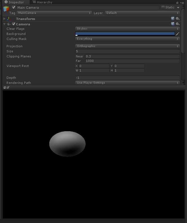Image resolution: width=187 pixels, height=223 pixels.
Task: Click the Projection label
Action: click(14, 46)
